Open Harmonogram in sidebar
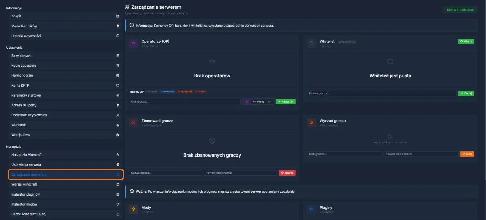 (x=65, y=75)
